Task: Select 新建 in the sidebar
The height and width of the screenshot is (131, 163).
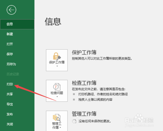Action: [10, 34]
